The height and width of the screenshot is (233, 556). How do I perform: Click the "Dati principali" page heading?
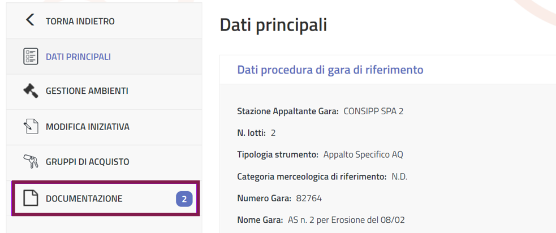coord(273,25)
